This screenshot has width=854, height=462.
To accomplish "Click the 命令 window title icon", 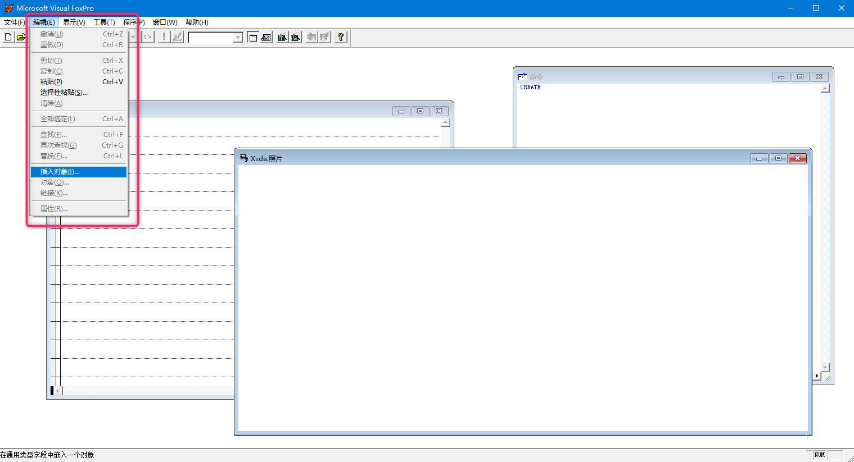I will [522, 76].
